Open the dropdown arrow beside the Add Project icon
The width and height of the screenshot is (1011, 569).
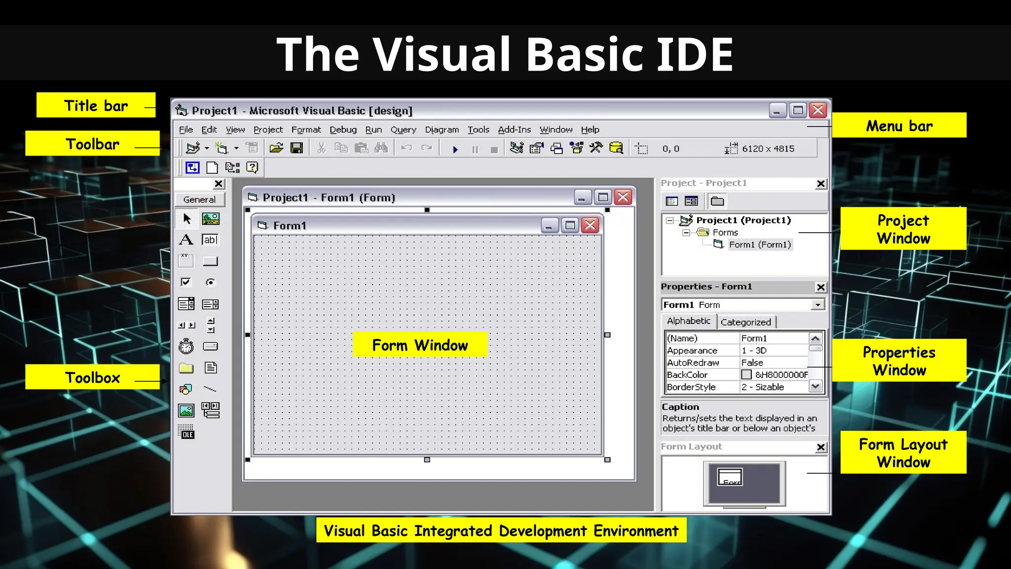pos(207,148)
